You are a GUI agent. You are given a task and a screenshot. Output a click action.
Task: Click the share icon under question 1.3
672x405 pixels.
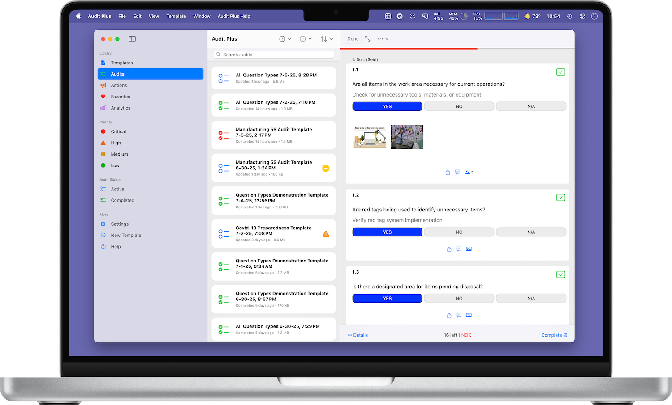[449, 315]
